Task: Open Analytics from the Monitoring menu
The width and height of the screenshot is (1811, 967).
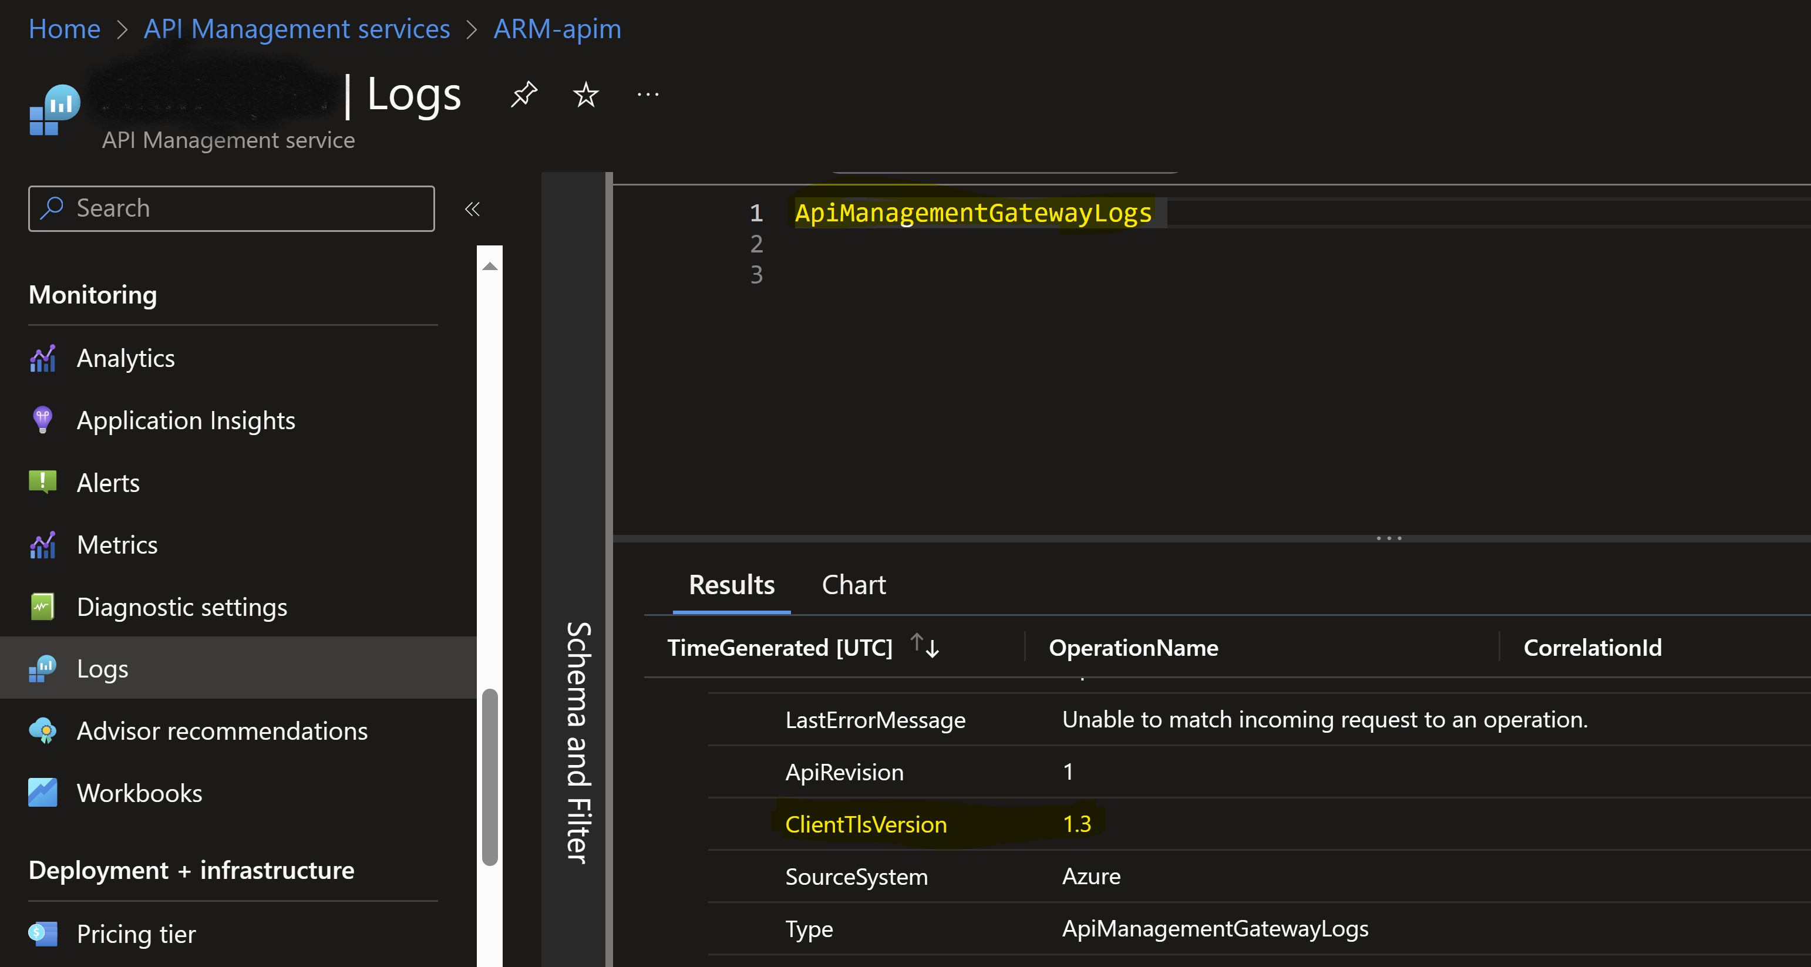Action: [125, 358]
